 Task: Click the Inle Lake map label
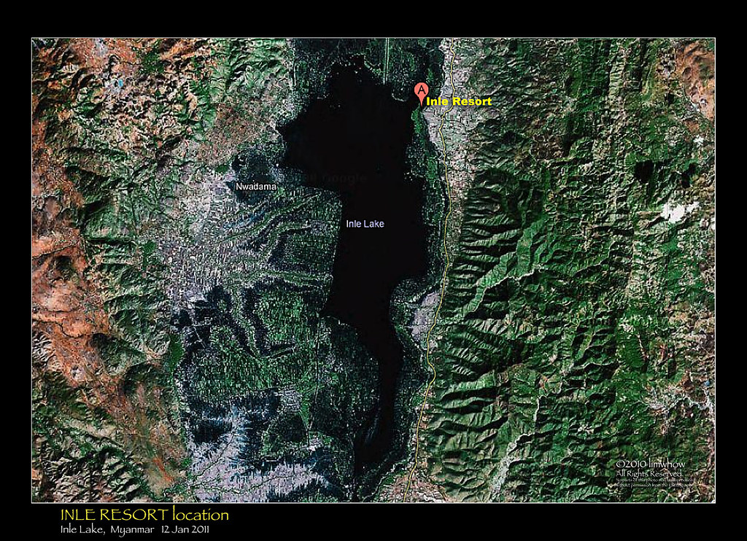pyautogui.click(x=365, y=224)
